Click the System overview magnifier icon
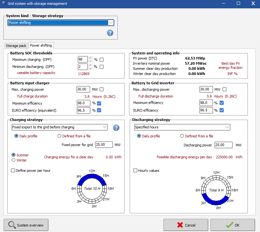 pos(12,225)
